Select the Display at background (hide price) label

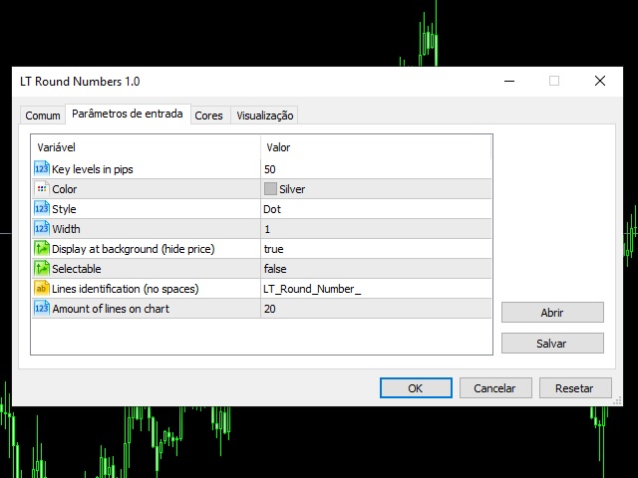point(133,249)
